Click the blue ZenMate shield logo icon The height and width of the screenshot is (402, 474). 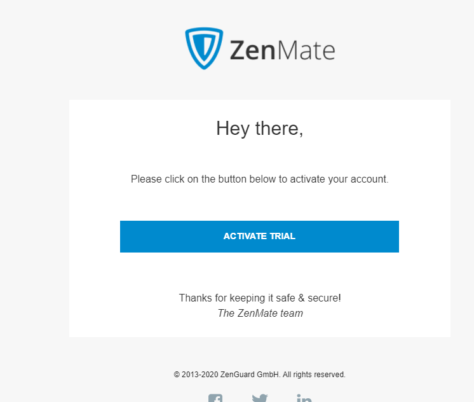204,48
